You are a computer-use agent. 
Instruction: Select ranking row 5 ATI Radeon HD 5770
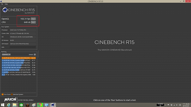[x=19, y=68]
